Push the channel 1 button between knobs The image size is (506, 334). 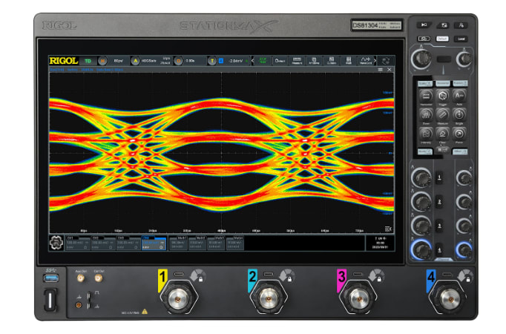click(x=439, y=177)
